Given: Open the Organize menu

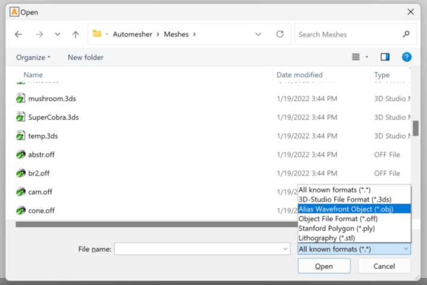Looking at the screenshot, I should (x=33, y=57).
